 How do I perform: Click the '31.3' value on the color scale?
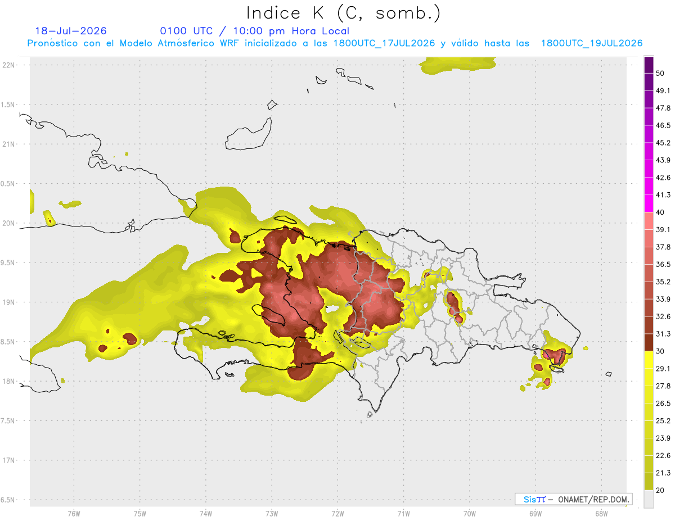tap(663, 334)
